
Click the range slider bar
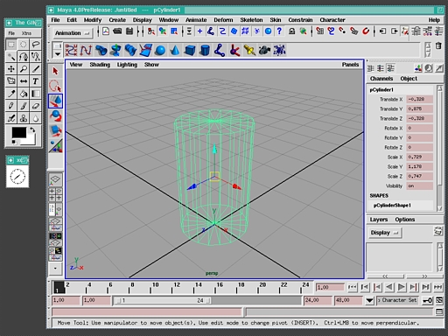[x=163, y=300]
